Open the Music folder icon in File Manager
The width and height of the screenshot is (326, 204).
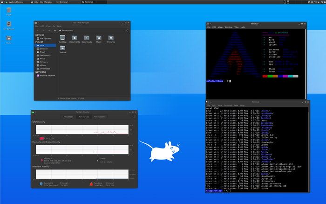pyautogui.click(x=99, y=39)
